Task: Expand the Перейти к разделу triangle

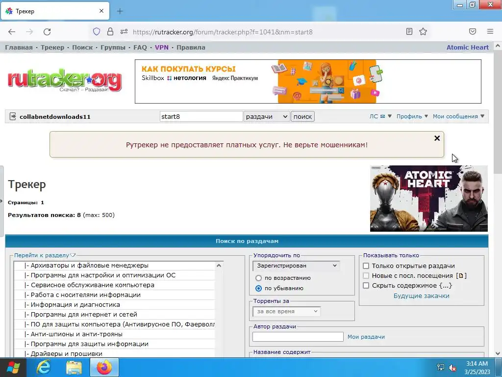Action: [73, 255]
